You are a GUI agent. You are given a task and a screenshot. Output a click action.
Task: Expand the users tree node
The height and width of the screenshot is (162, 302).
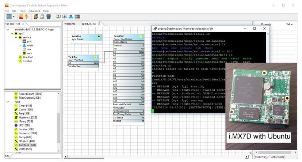[20, 45]
